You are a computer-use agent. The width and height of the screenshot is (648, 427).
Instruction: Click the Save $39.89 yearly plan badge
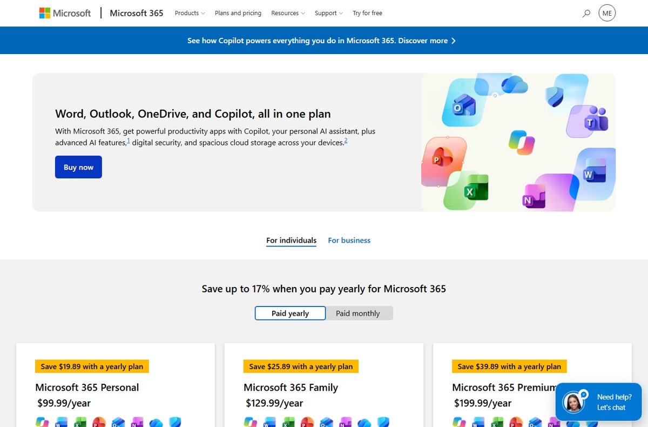509,366
